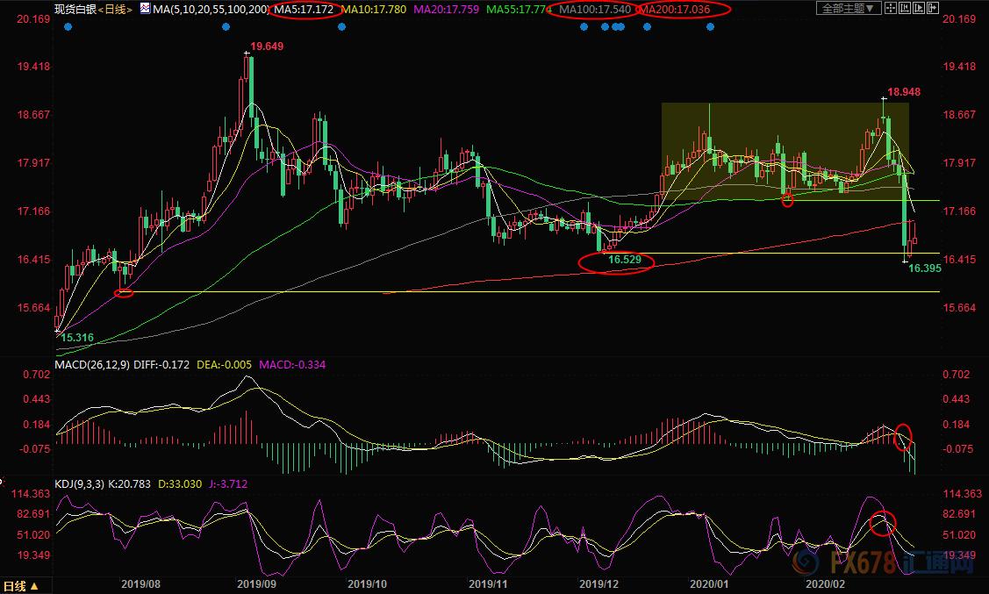Click the crosshair cursor icon
This screenshot has height=594, width=989.
(x=891, y=8)
